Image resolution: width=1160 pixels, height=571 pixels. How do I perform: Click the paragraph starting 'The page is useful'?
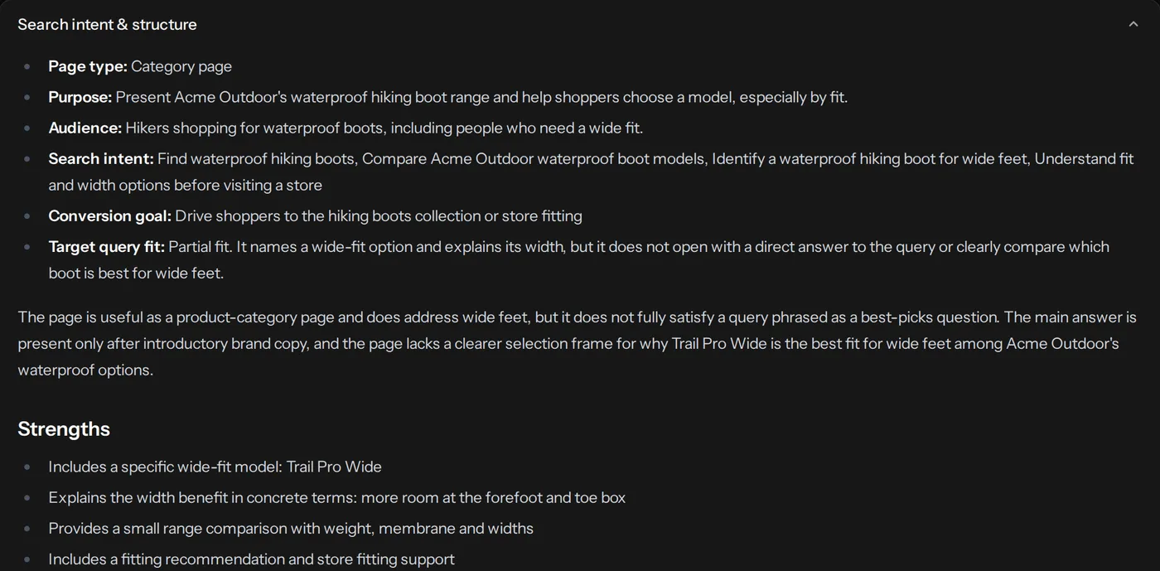pos(577,343)
